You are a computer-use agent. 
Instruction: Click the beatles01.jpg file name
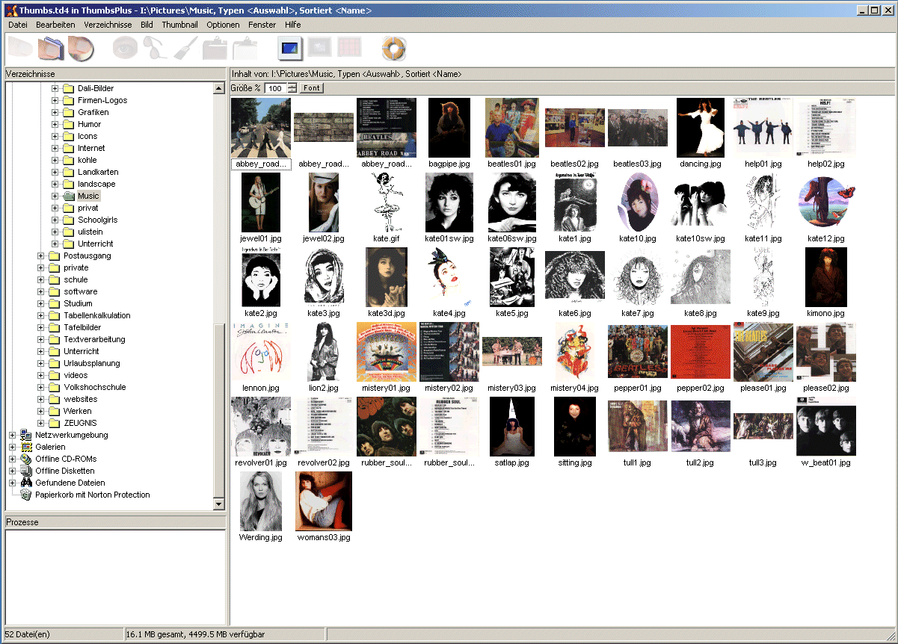point(511,164)
